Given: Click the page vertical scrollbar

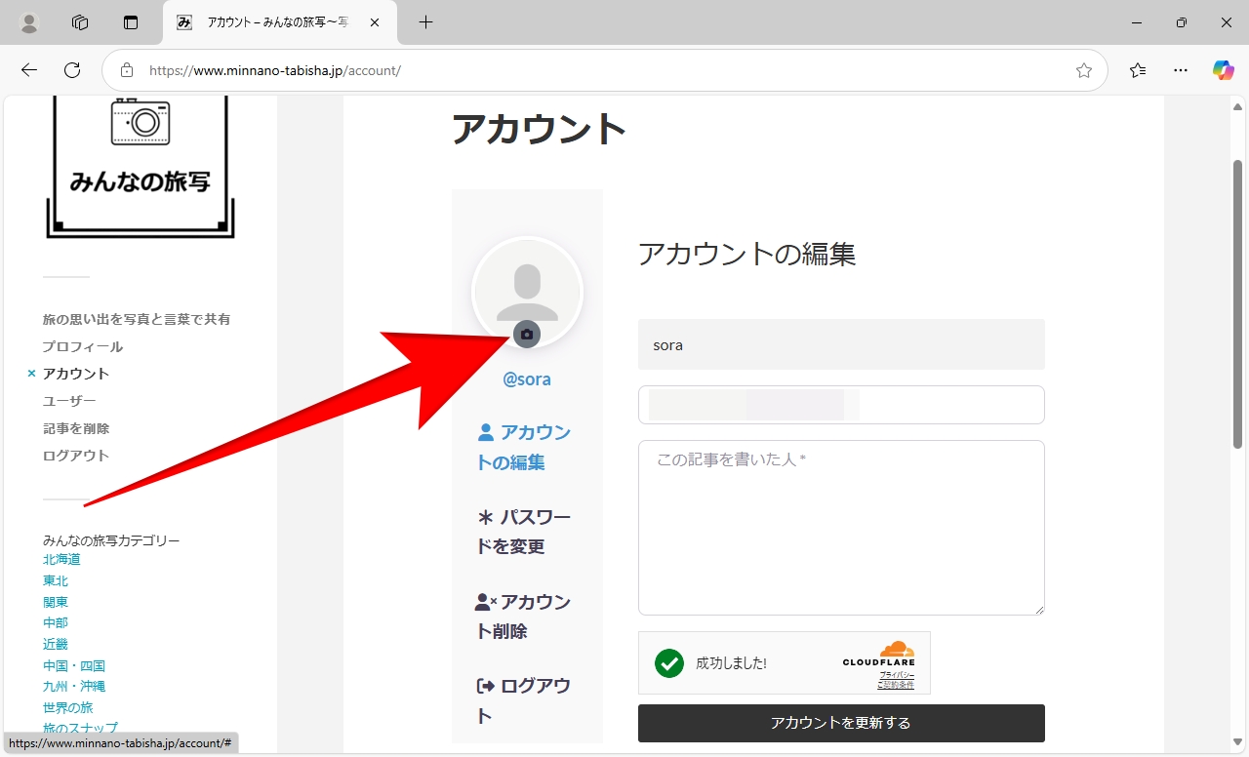Looking at the screenshot, I should pyautogui.click(x=1238, y=302).
